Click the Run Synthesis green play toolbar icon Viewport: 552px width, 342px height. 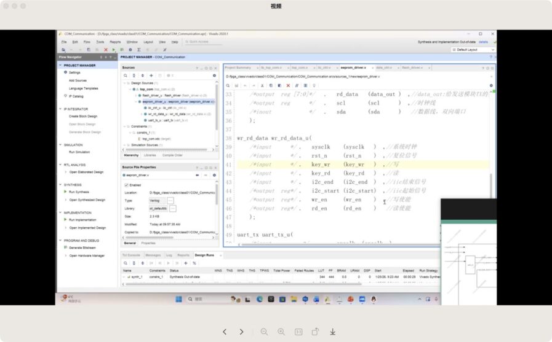point(113,50)
